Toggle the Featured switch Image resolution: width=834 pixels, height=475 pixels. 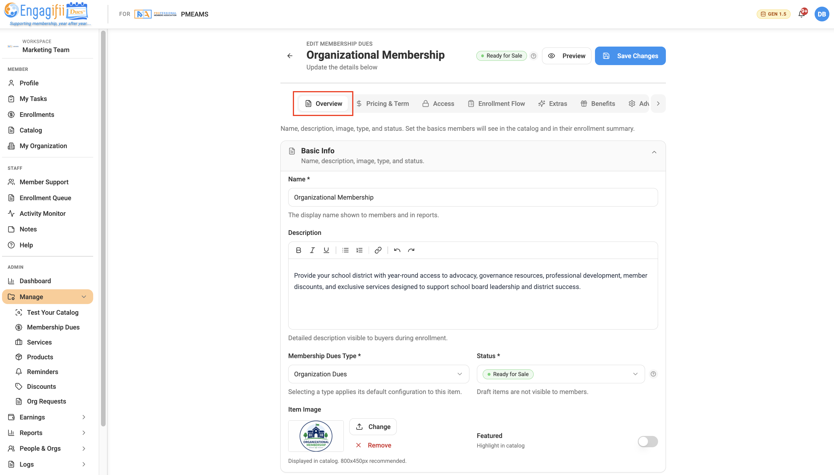[x=648, y=441]
